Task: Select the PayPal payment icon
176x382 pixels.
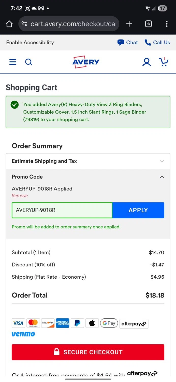Action: [x=77, y=323]
